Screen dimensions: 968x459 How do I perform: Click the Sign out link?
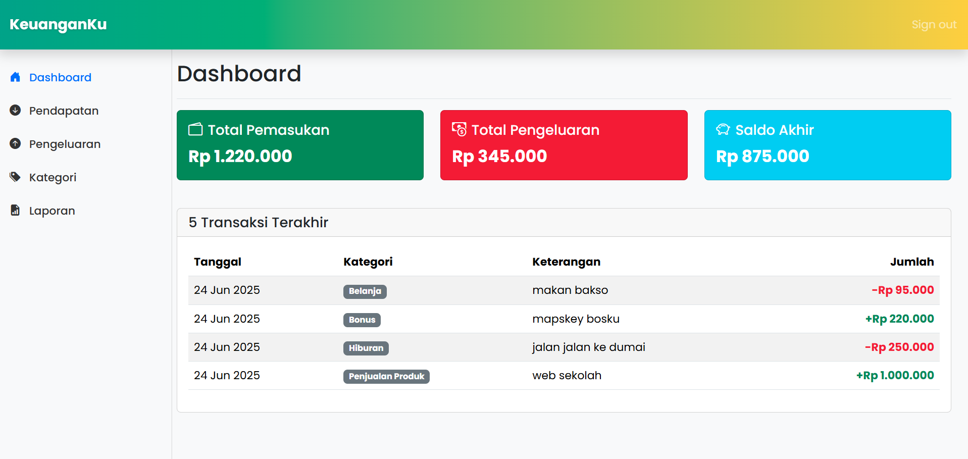pyautogui.click(x=934, y=25)
